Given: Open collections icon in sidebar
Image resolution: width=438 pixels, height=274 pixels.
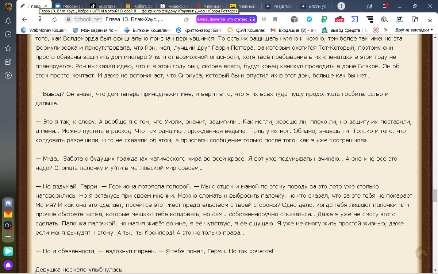Looking at the screenshot, I should 8,62.
